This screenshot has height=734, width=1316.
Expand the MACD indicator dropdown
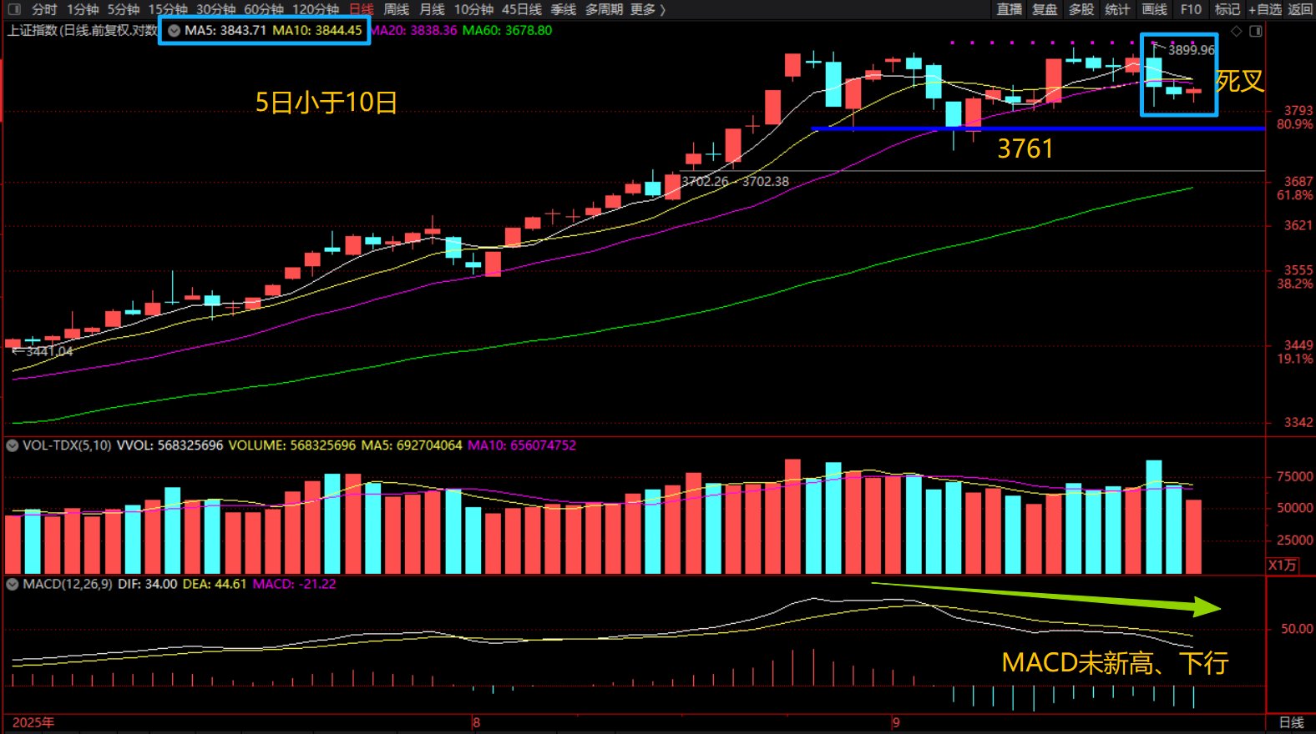pos(13,584)
